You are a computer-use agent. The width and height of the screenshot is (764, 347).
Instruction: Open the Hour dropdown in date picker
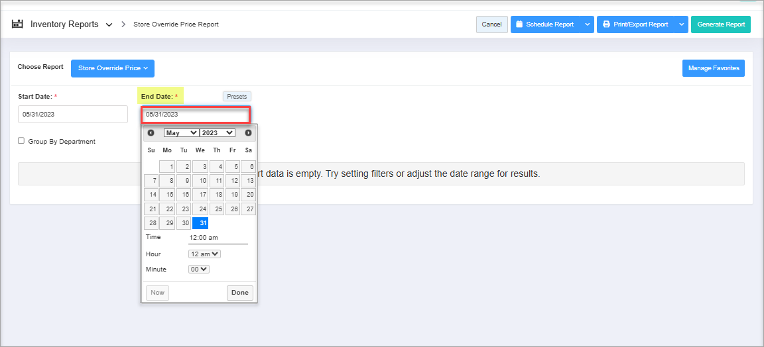pyautogui.click(x=204, y=254)
